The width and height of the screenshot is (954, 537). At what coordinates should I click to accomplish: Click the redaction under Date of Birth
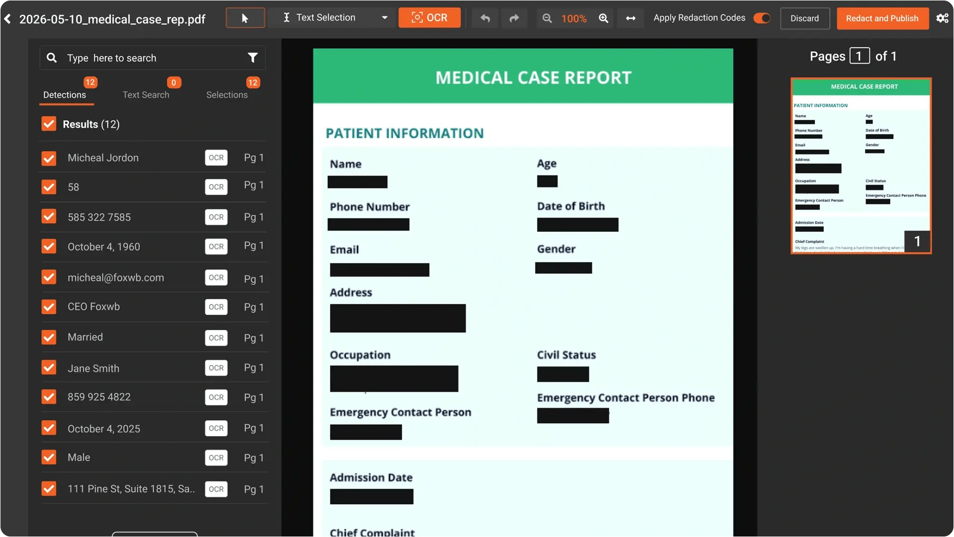tap(577, 225)
